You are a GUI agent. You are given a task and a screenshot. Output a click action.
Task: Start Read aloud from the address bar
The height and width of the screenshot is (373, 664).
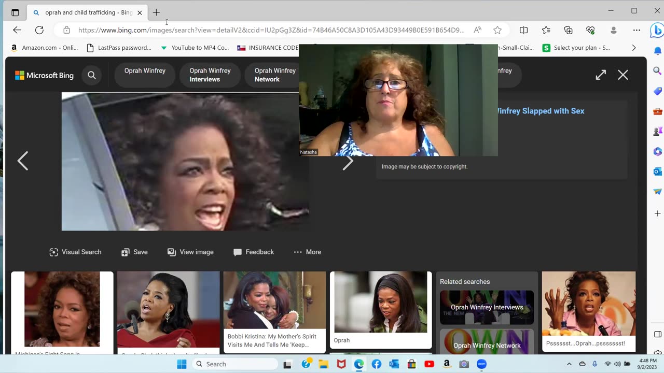(477, 30)
